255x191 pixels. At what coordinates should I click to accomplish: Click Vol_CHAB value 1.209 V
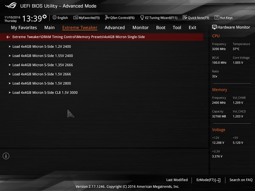click(238, 103)
